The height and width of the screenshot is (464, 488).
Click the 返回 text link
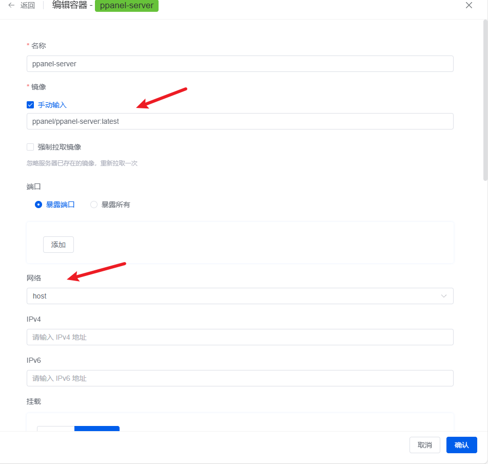click(x=28, y=6)
